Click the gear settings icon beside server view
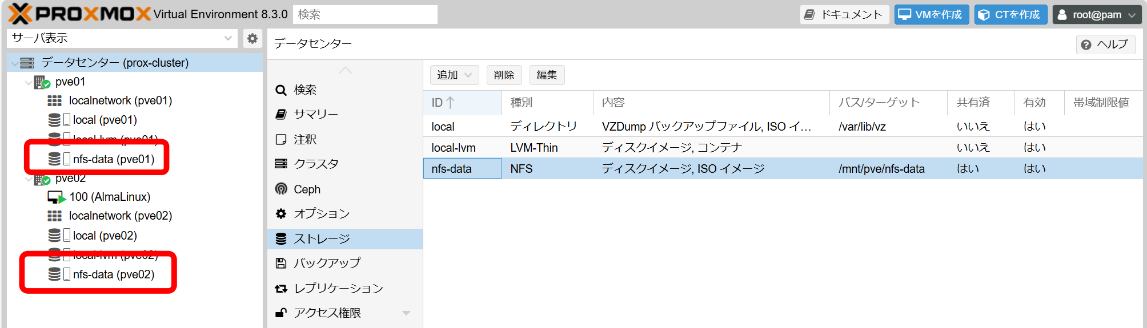 pos(252,38)
